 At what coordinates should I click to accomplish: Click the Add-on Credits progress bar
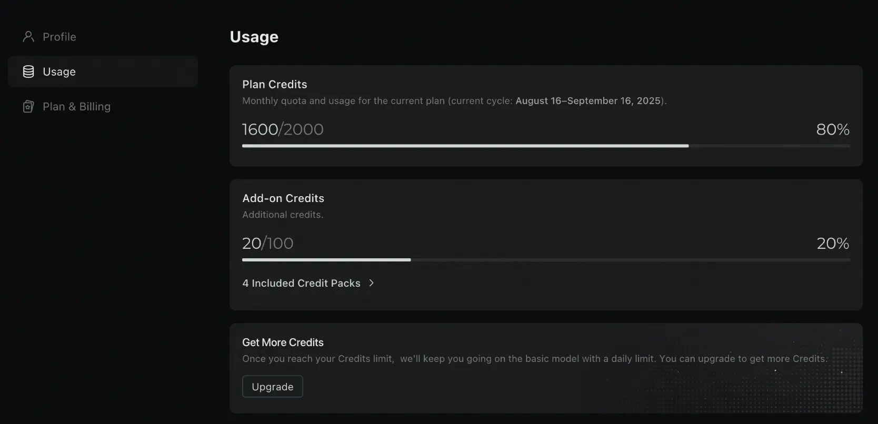pyautogui.click(x=546, y=260)
